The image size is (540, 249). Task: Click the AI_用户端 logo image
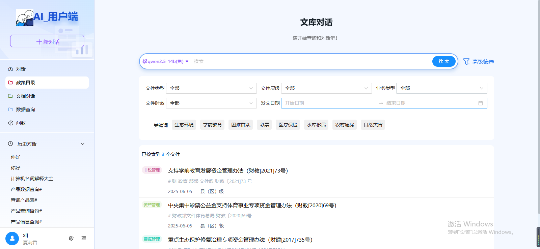[25, 17]
